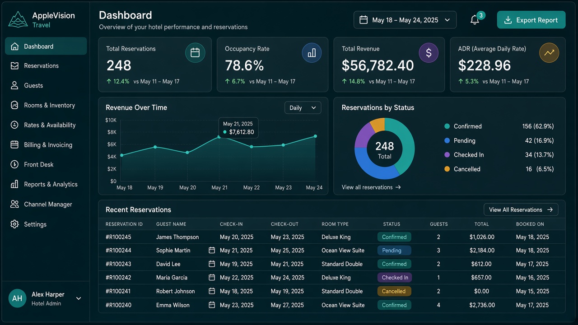Click the calendar icon in Robert Johnson's row
The image size is (578, 325).
pos(212,291)
